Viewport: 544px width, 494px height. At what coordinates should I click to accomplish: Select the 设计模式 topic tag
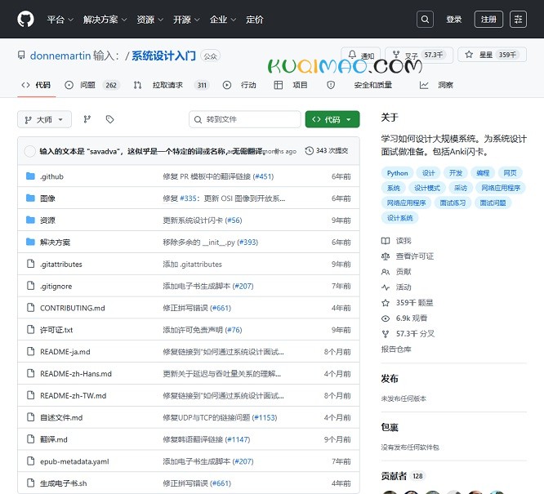tap(427, 188)
